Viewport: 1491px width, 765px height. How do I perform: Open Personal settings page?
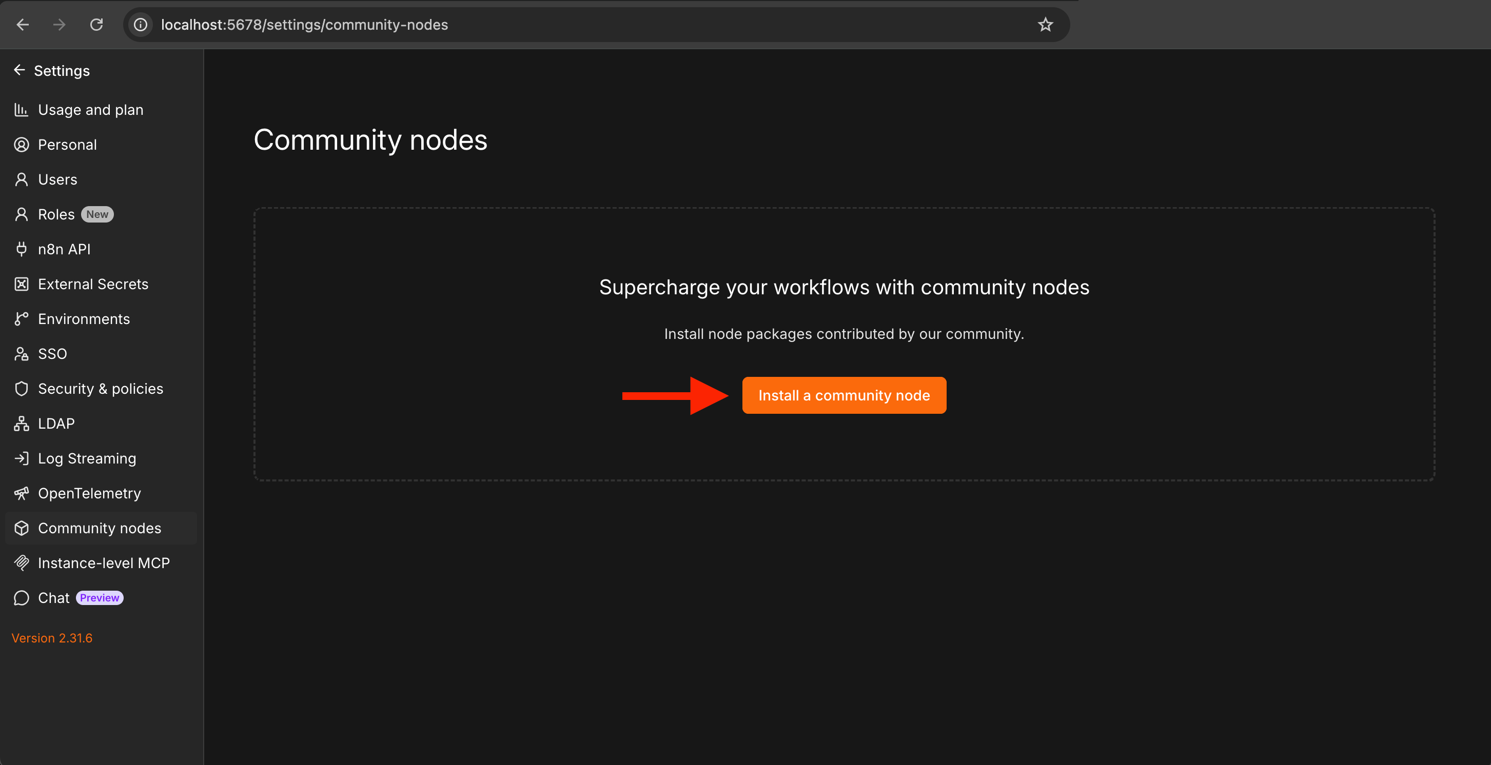101,145
